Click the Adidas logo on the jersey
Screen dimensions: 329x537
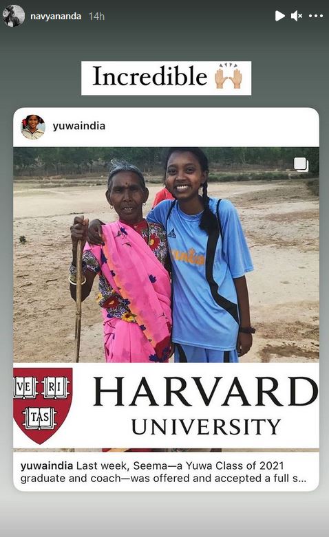point(172,234)
